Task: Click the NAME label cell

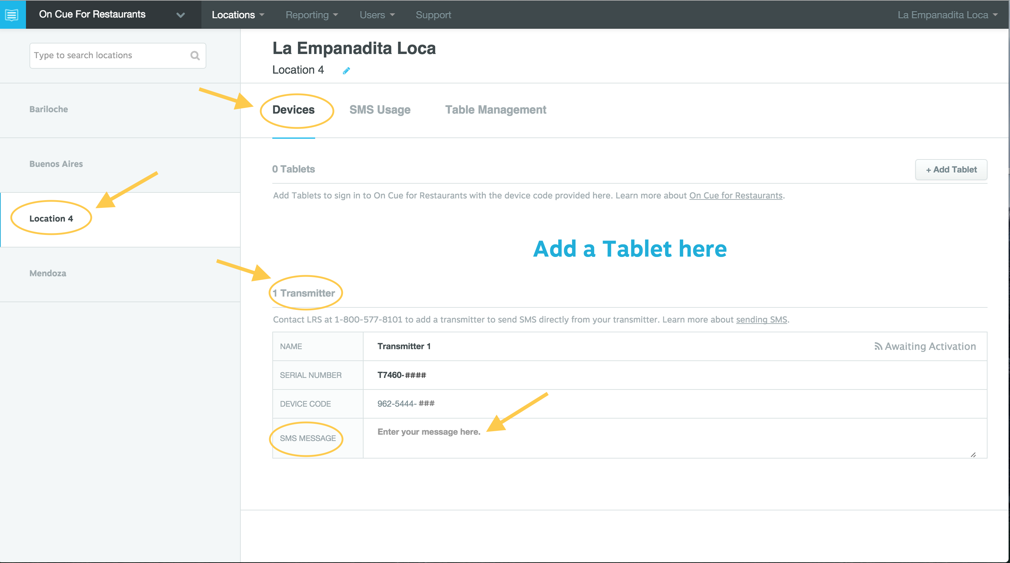Action: 318,346
